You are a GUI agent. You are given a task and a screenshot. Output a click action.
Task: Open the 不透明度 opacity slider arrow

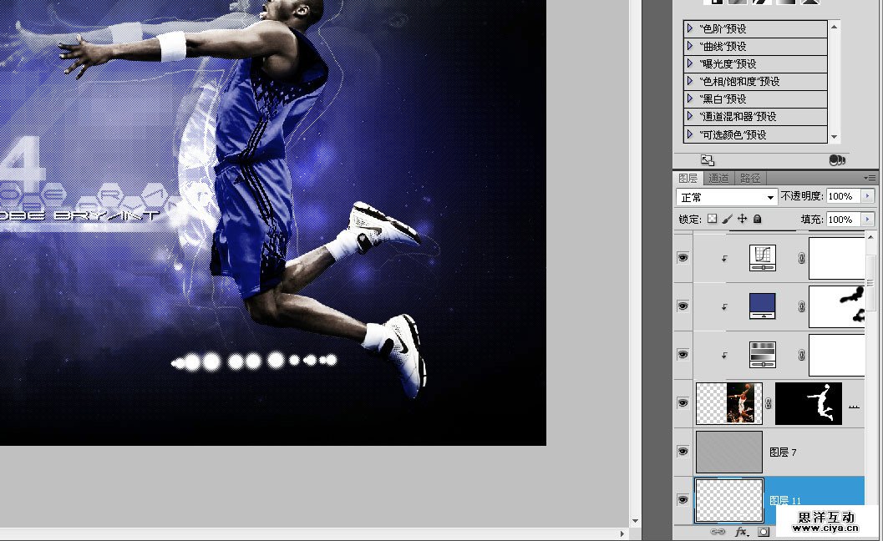867,196
